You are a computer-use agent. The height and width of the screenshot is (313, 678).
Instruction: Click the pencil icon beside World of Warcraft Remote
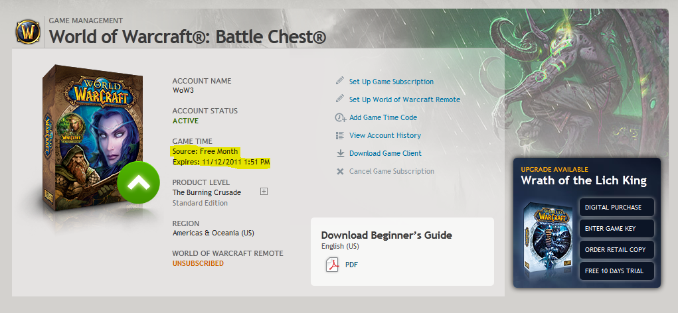click(x=340, y=99)
